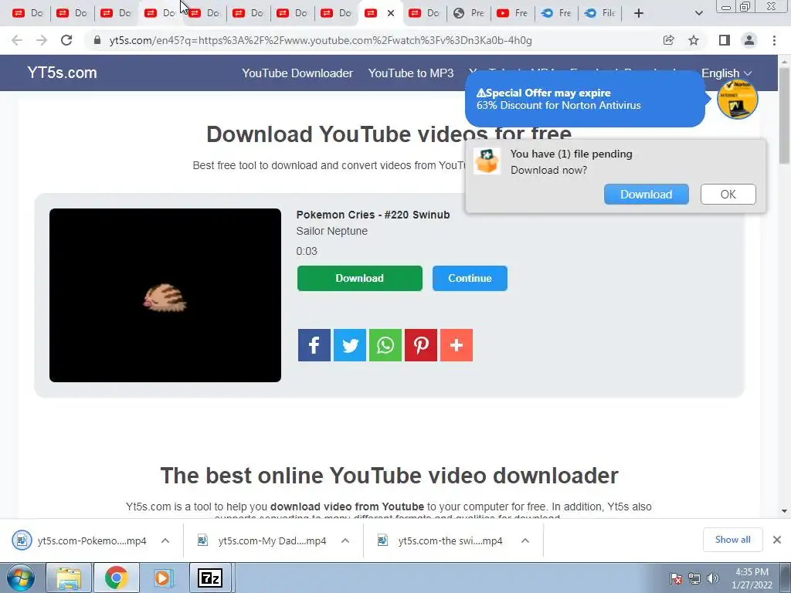The width and height of the screenshot is (791, 593).
Task: Open 7-Zip from taskbar
Action: (x=210, y=578)
